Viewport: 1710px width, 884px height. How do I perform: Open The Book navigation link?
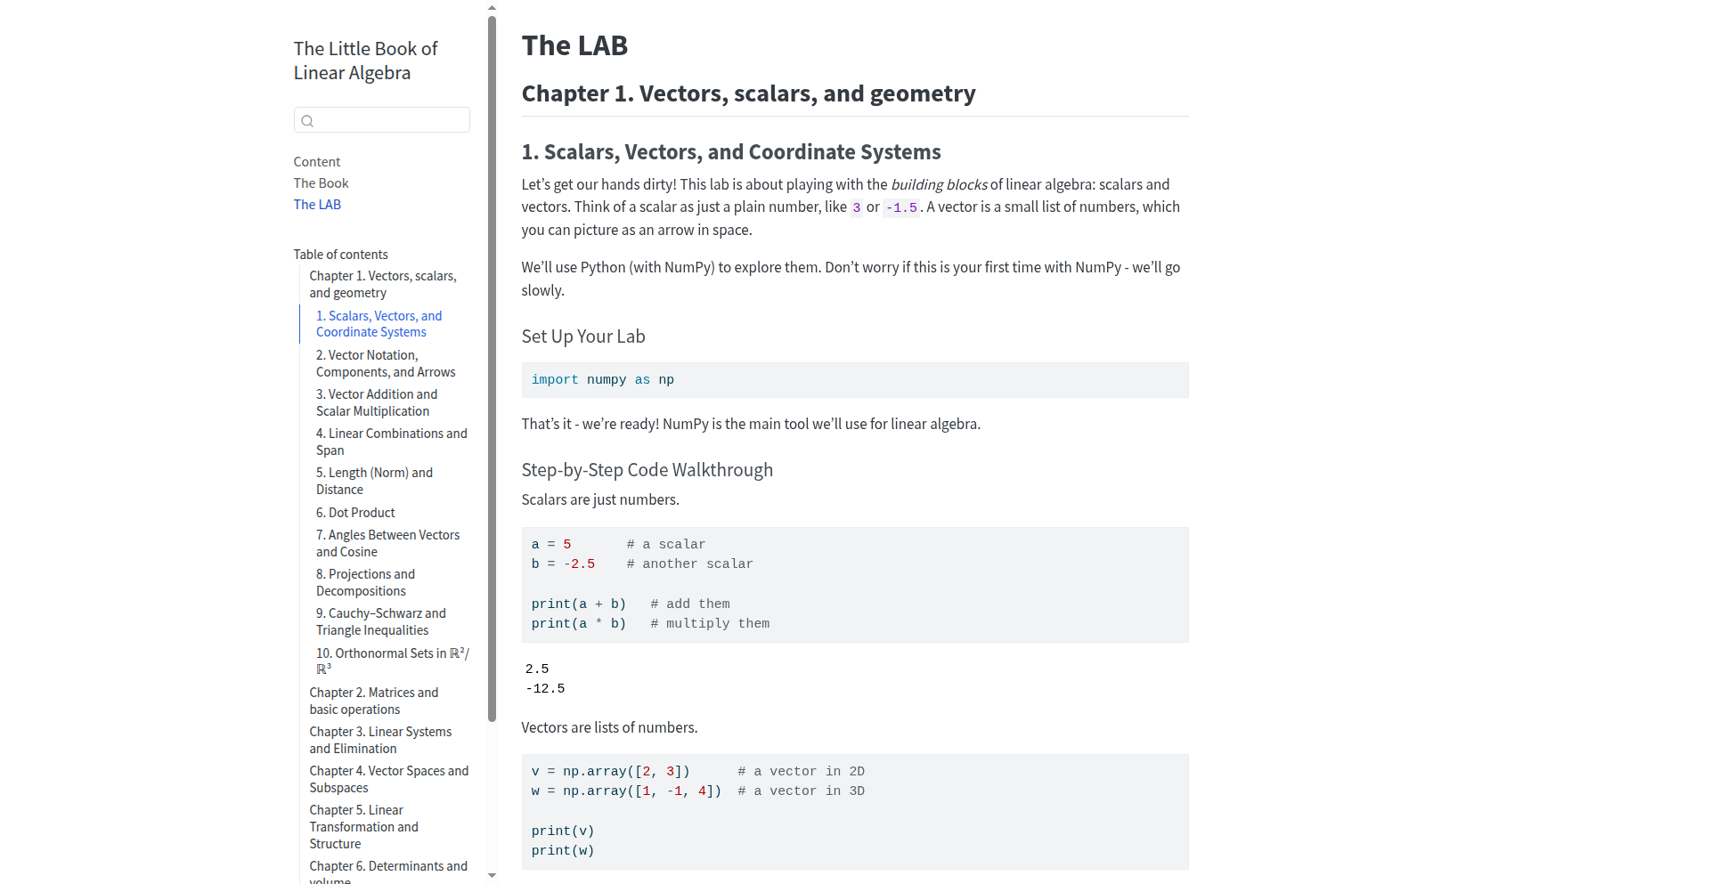tap(322, 183)
